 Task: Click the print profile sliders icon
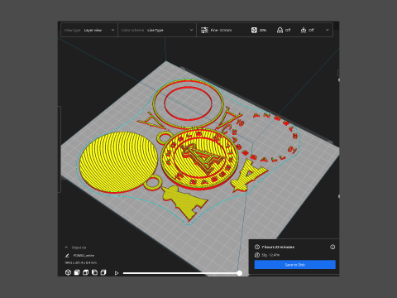coord(204,30)
